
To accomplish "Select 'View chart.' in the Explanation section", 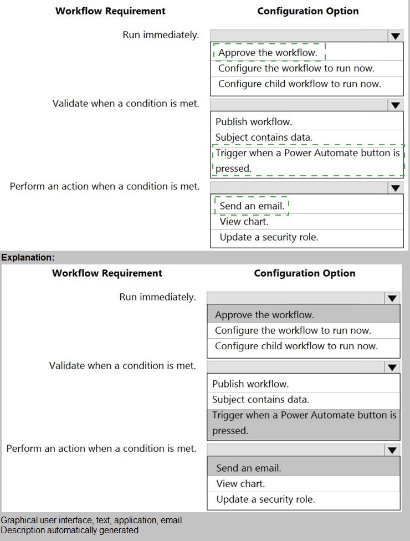I will coord(240,484).
